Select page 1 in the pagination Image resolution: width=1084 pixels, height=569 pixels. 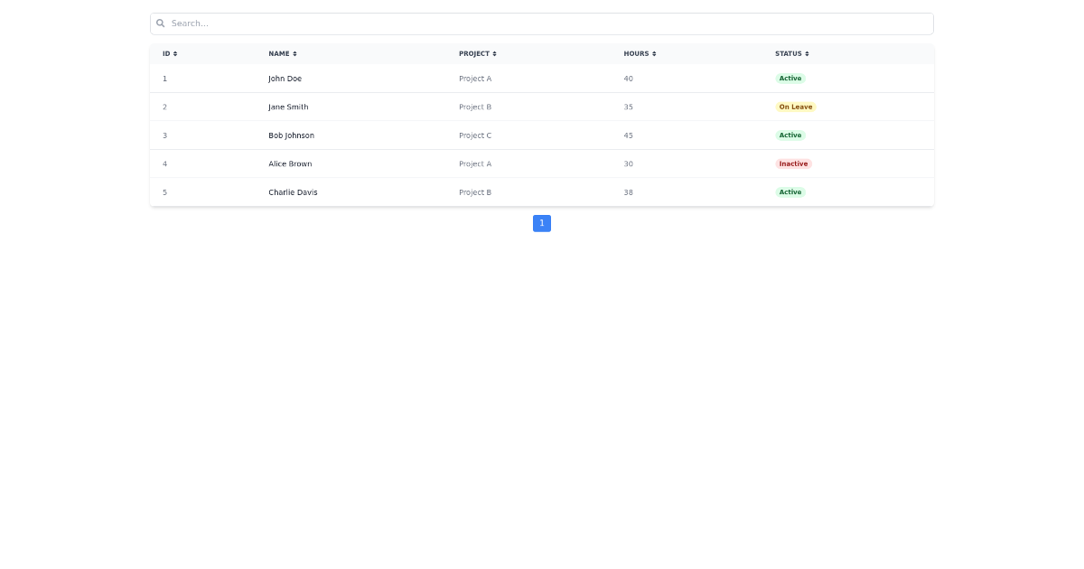(x=542, y=223)
